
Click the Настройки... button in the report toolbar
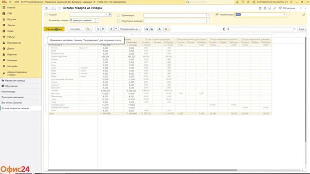(x=76, y=29)
